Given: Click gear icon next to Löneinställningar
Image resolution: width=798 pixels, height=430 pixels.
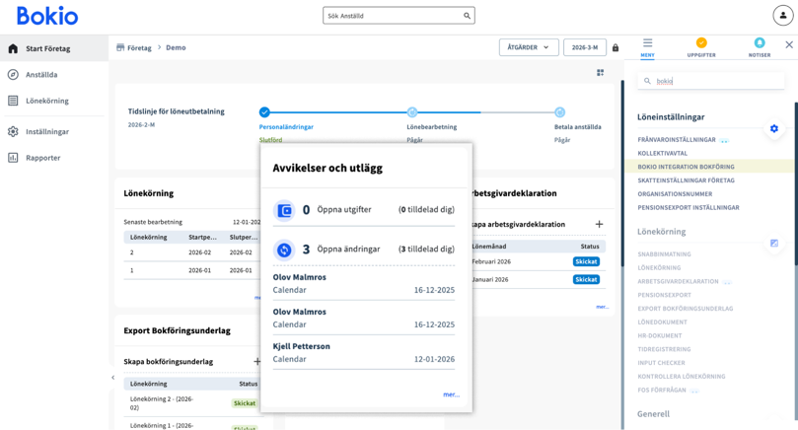Looking at the screenshot, I should point(773,128).
